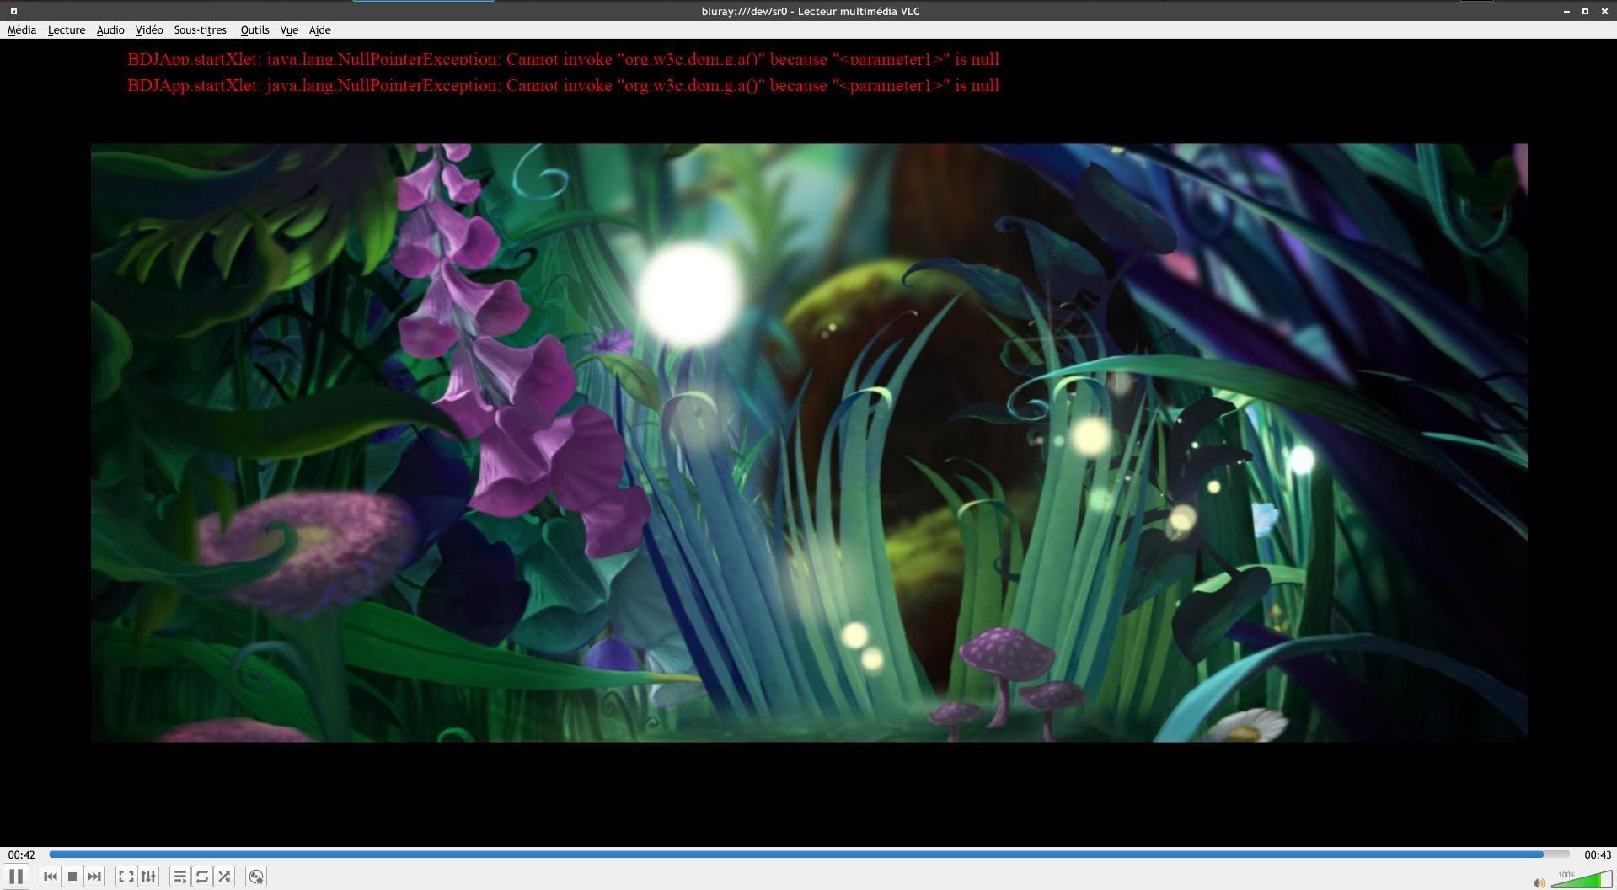Image resolution: width=1617 pixels, height=890 pixels.
Task: Open the Vue menu
Action: click(x=289, y=29)
